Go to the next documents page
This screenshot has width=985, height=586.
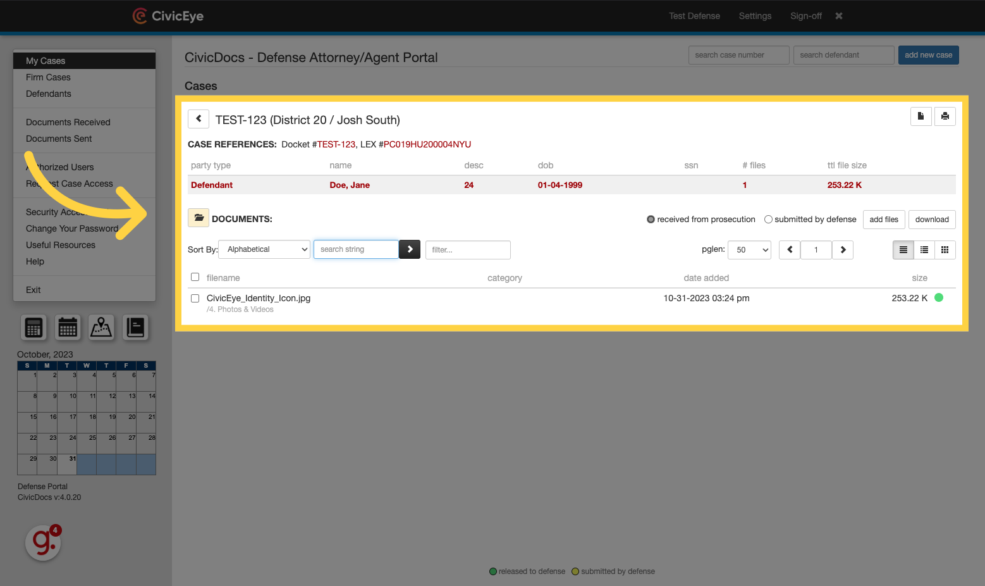(843, 250)
